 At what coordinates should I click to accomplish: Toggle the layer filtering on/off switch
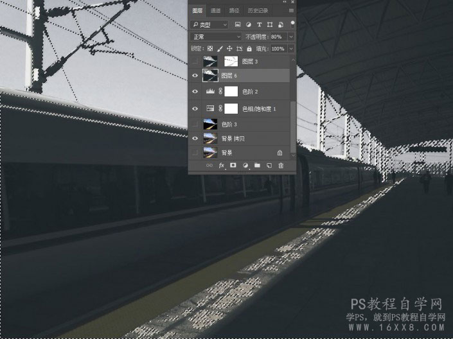pos(292,24)
